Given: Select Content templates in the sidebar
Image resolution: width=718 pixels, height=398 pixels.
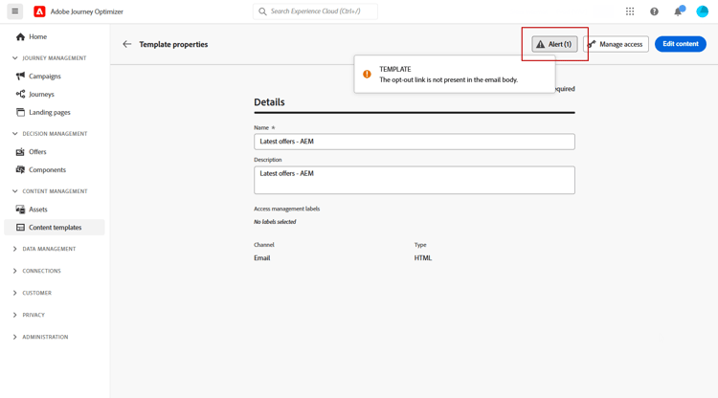Looking at the screenshot, I should pos(55,228).
